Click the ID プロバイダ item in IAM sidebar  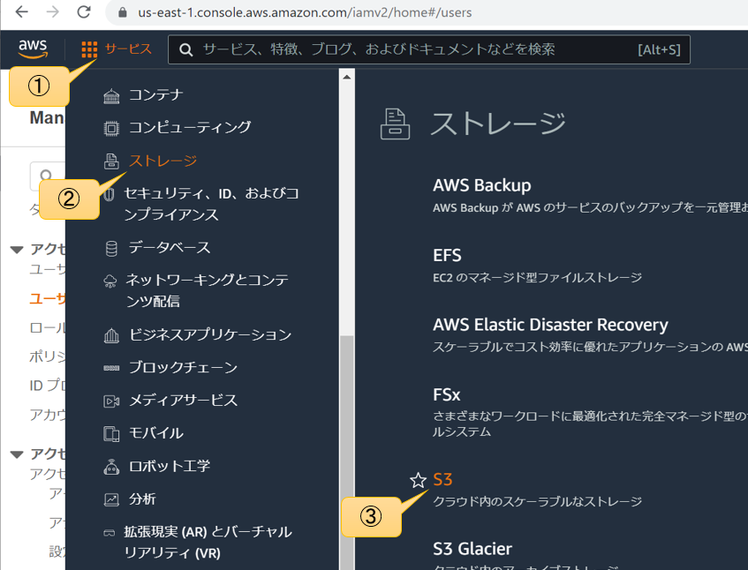click(47, 386)
